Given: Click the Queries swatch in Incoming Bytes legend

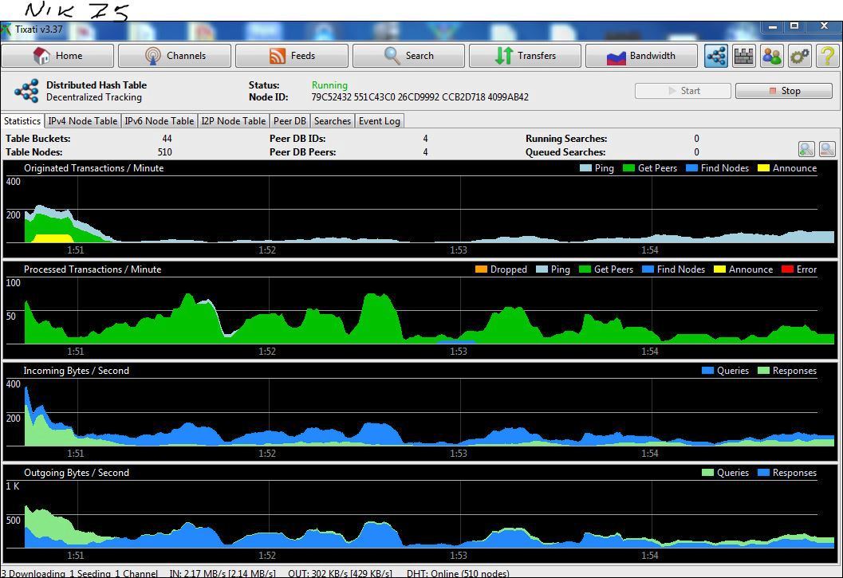Looking at the screenshot, I should 708,371.
